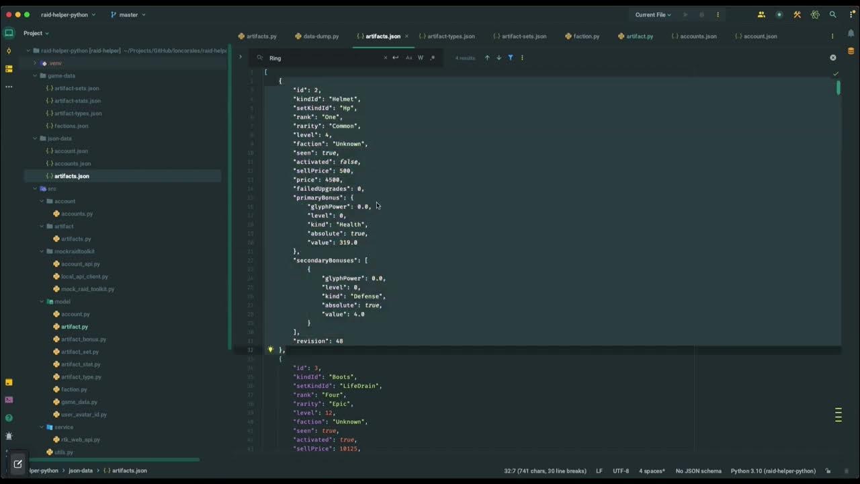Jump to previous search occurrence arrow

point(487,58)
